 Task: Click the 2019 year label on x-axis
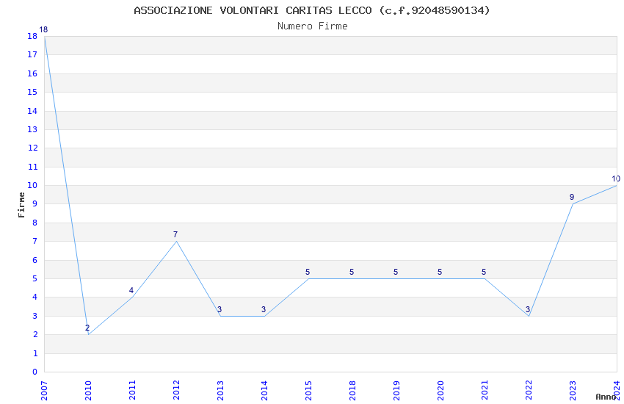point(396,391)
